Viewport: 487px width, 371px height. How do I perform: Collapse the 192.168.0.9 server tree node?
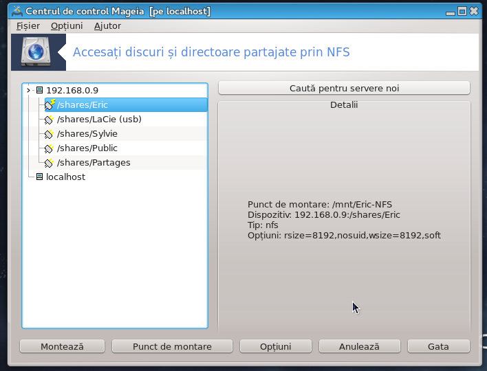[x=28, y=90]
